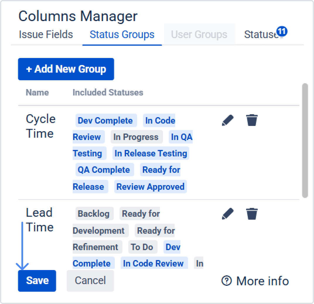The height and width of the screenshot is (304, 314).
Task: Delete the Lead Time group with trash icon
Action: click(x=252, y=214)
